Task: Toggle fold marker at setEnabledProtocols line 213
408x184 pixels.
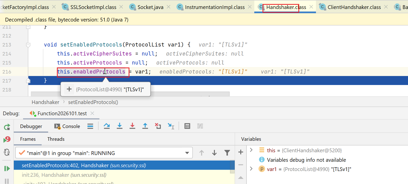Action: coord(28,45)
